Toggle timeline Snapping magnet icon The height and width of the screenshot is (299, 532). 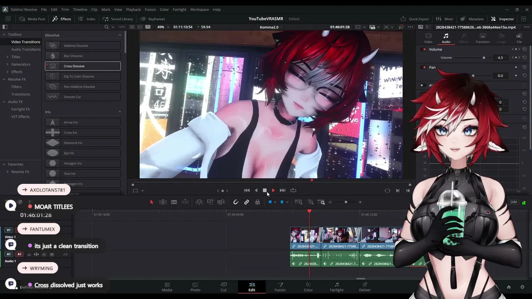tap(236, 202)
